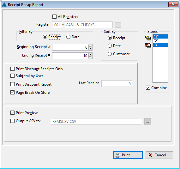
Task: Uncheck Page Break On Store
Action: click(12, 93)
